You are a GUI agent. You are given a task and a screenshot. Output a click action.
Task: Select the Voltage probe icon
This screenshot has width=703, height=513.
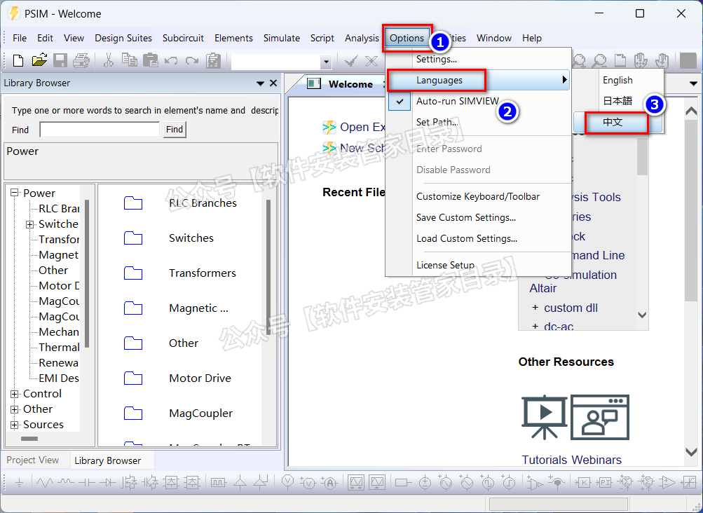pos(287,482)
